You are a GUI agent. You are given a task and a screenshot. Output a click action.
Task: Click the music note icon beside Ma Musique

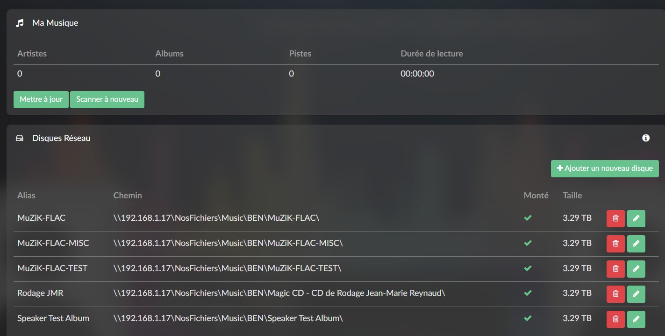pyautogui.click(x=20, y=23)
